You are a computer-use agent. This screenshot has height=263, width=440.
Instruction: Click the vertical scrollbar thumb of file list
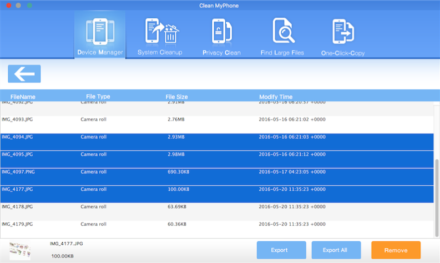(437, 198)
